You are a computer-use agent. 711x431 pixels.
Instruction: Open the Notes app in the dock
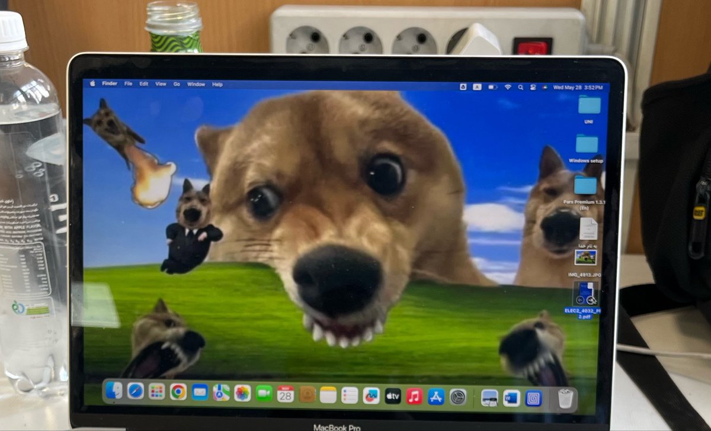[x=328, y=395]
